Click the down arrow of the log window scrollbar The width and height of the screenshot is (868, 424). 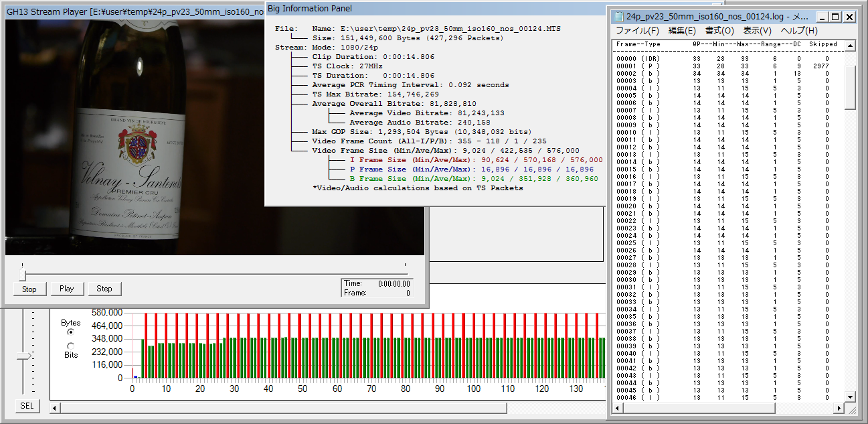click(850, 397)
